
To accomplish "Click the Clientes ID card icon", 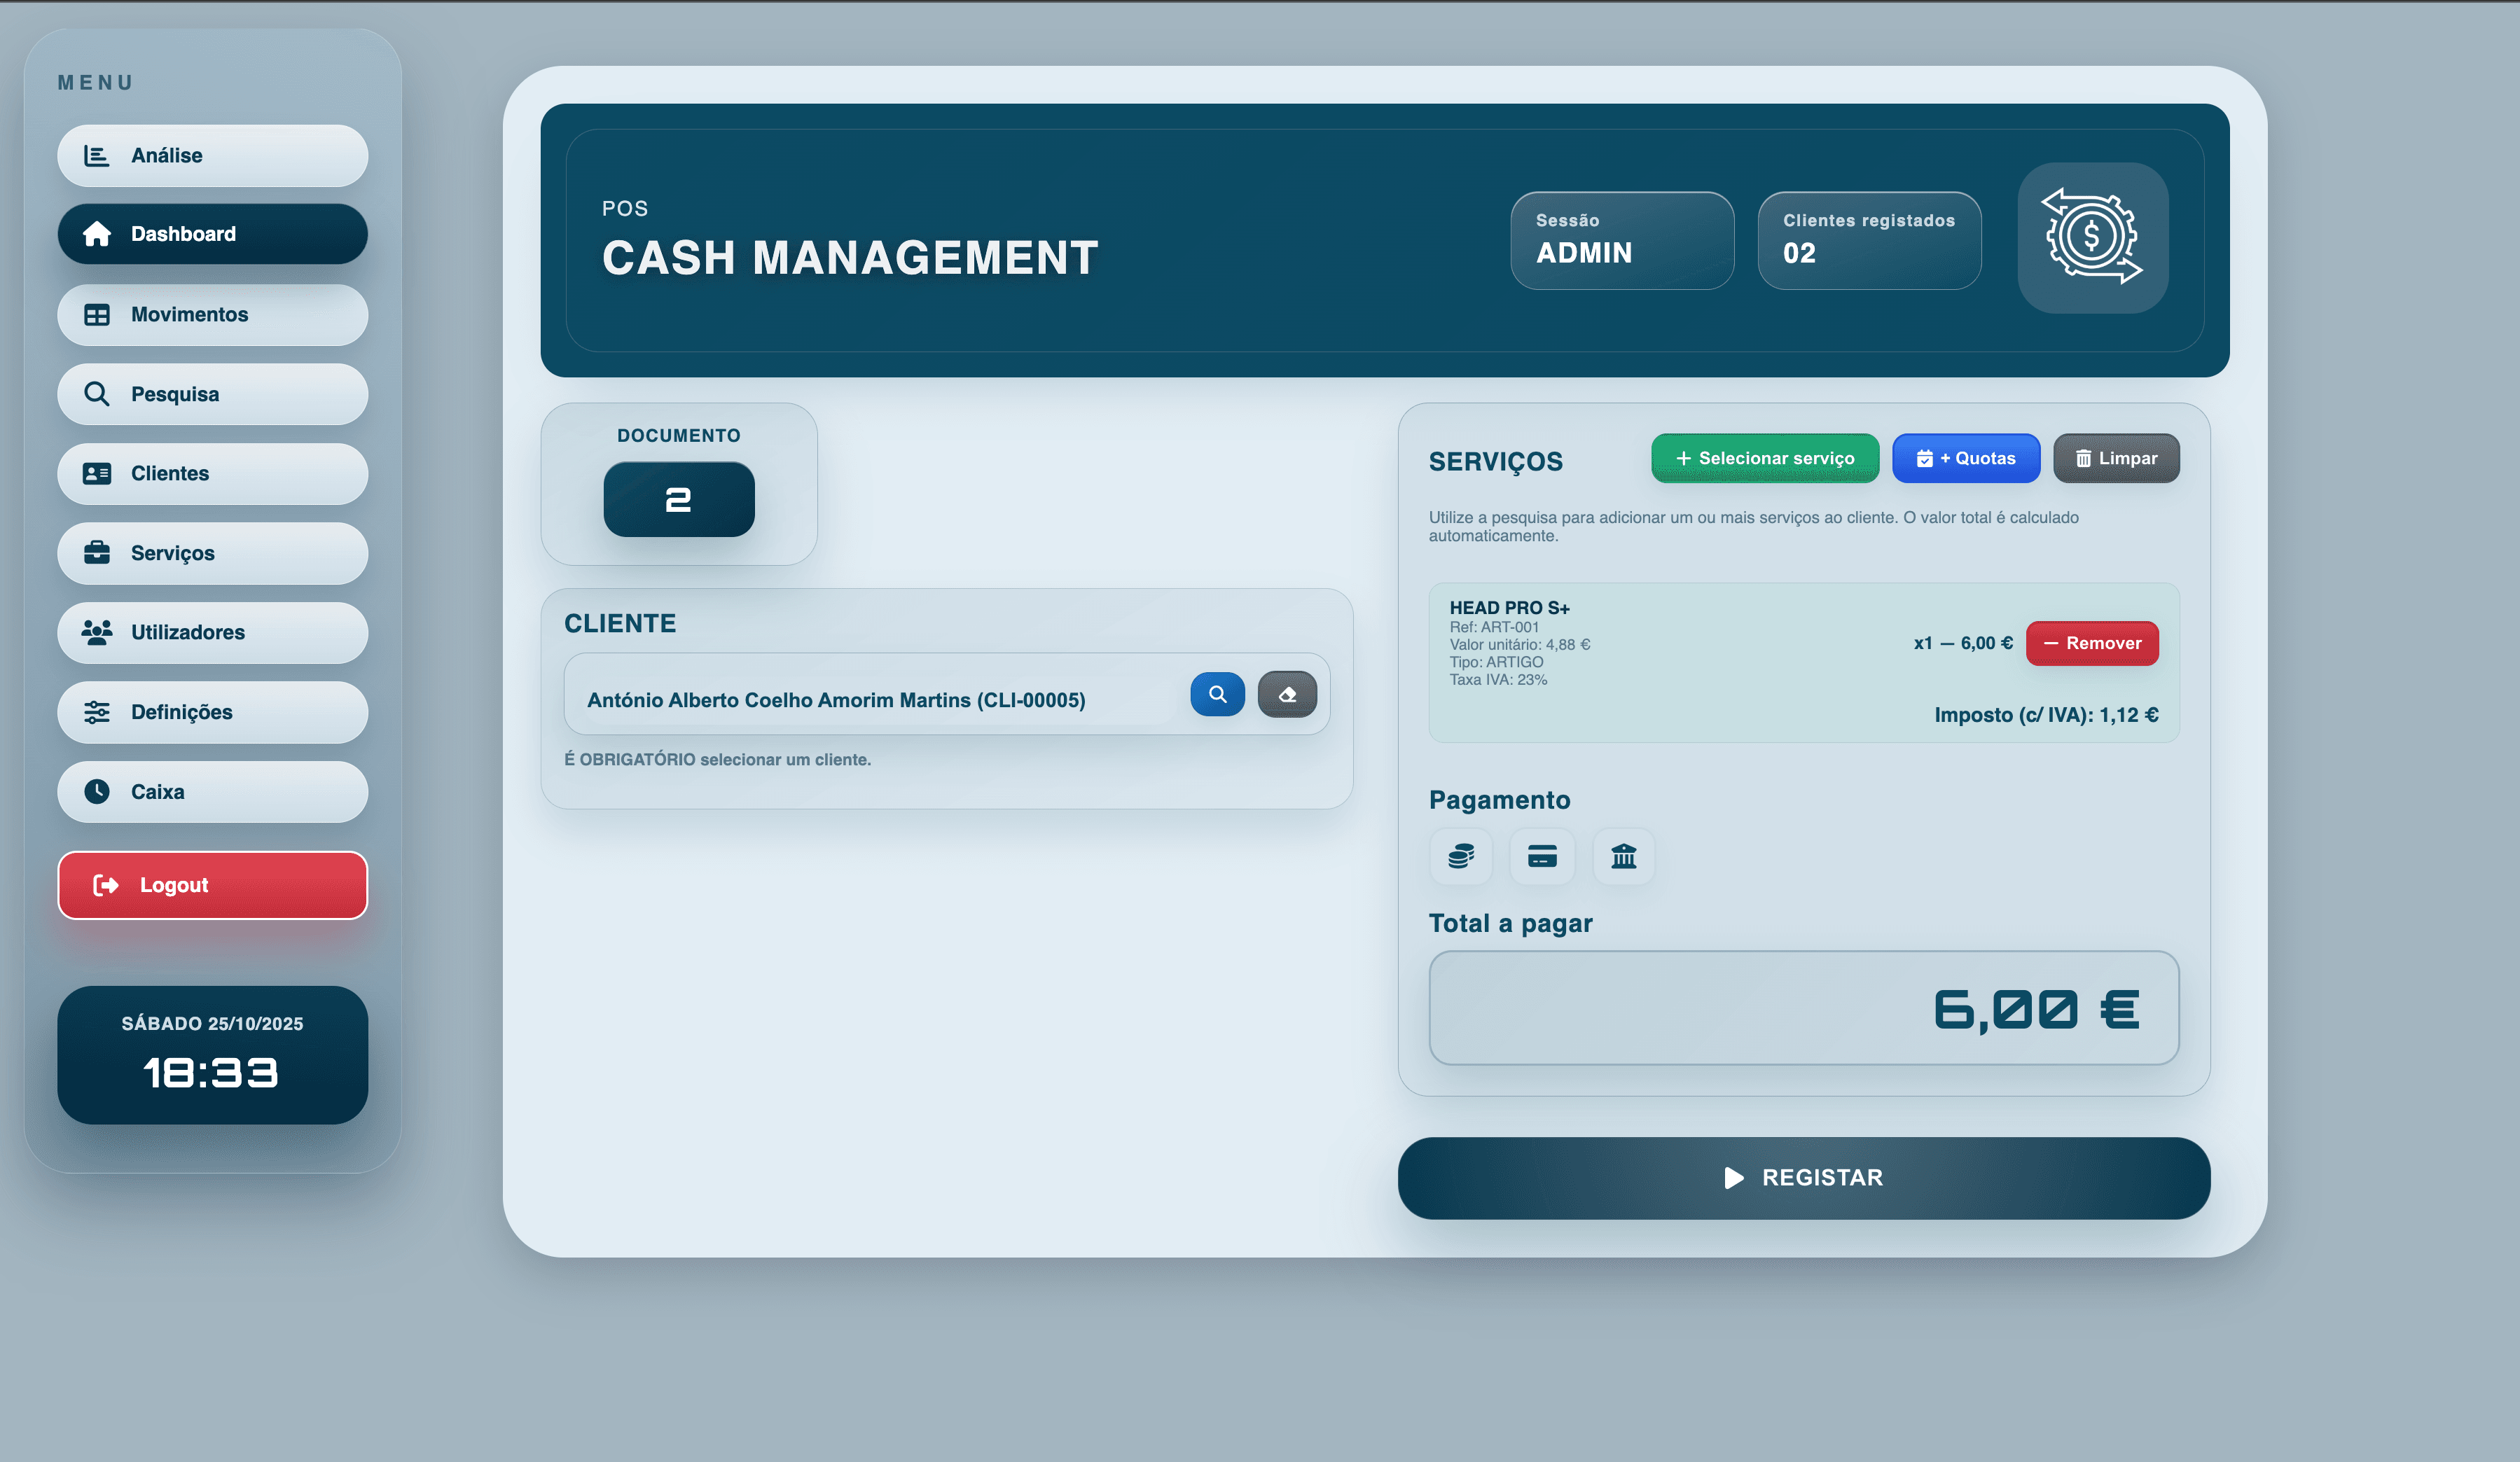I will point(96,473).
